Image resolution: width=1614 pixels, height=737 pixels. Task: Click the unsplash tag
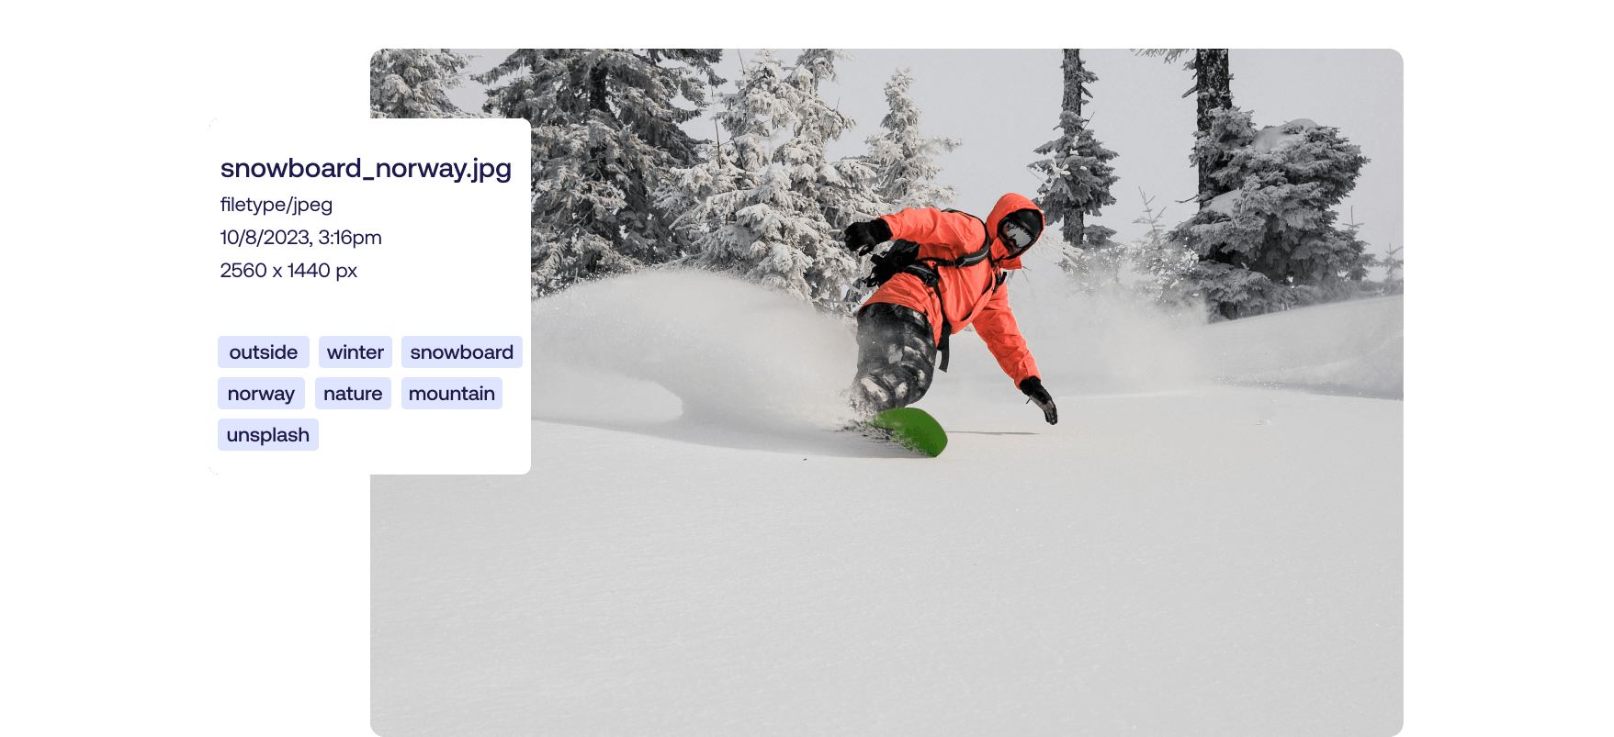tap(267, 435)
